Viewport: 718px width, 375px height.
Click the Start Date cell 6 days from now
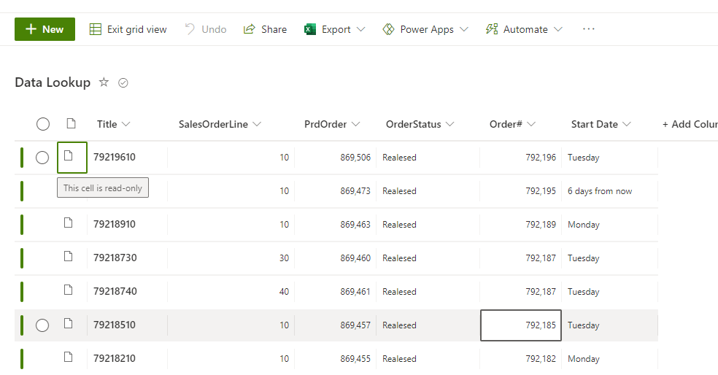(610, 191)
